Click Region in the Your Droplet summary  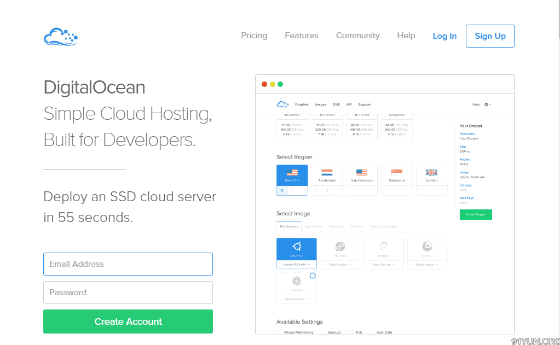[465, 160]
